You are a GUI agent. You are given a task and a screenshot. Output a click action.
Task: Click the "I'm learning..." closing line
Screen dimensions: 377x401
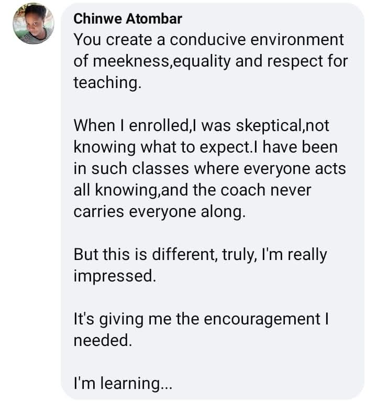pyautogui.click(x=123, y=384)
